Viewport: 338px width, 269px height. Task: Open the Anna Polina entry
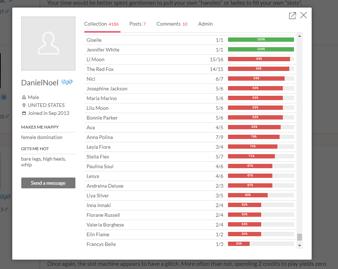[100, 137]
